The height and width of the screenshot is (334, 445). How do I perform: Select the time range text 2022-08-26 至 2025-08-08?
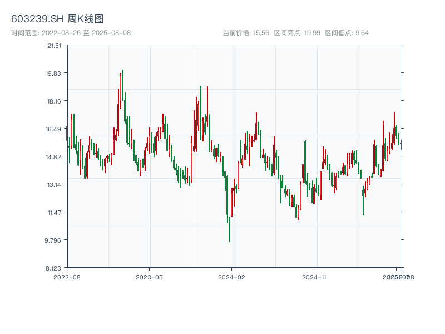tap(86, 33)
